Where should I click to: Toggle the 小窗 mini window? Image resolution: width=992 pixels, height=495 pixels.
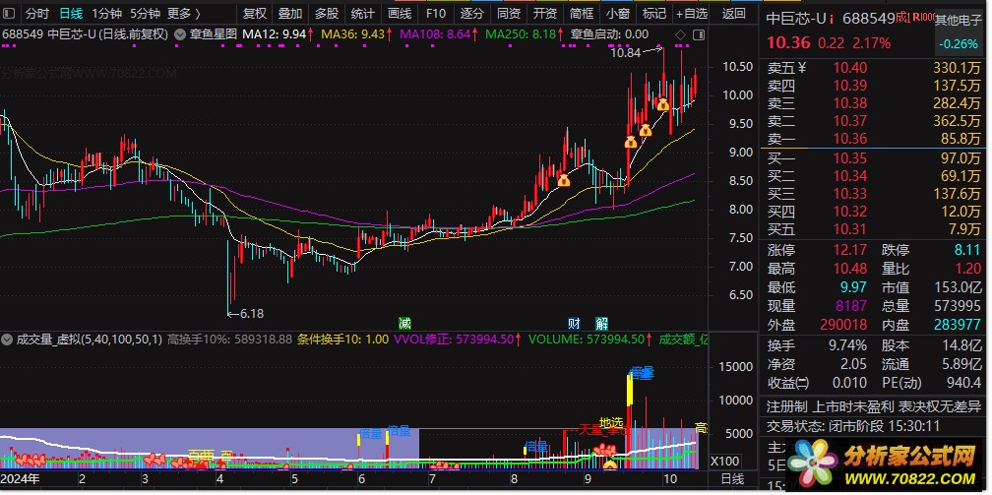618,14
